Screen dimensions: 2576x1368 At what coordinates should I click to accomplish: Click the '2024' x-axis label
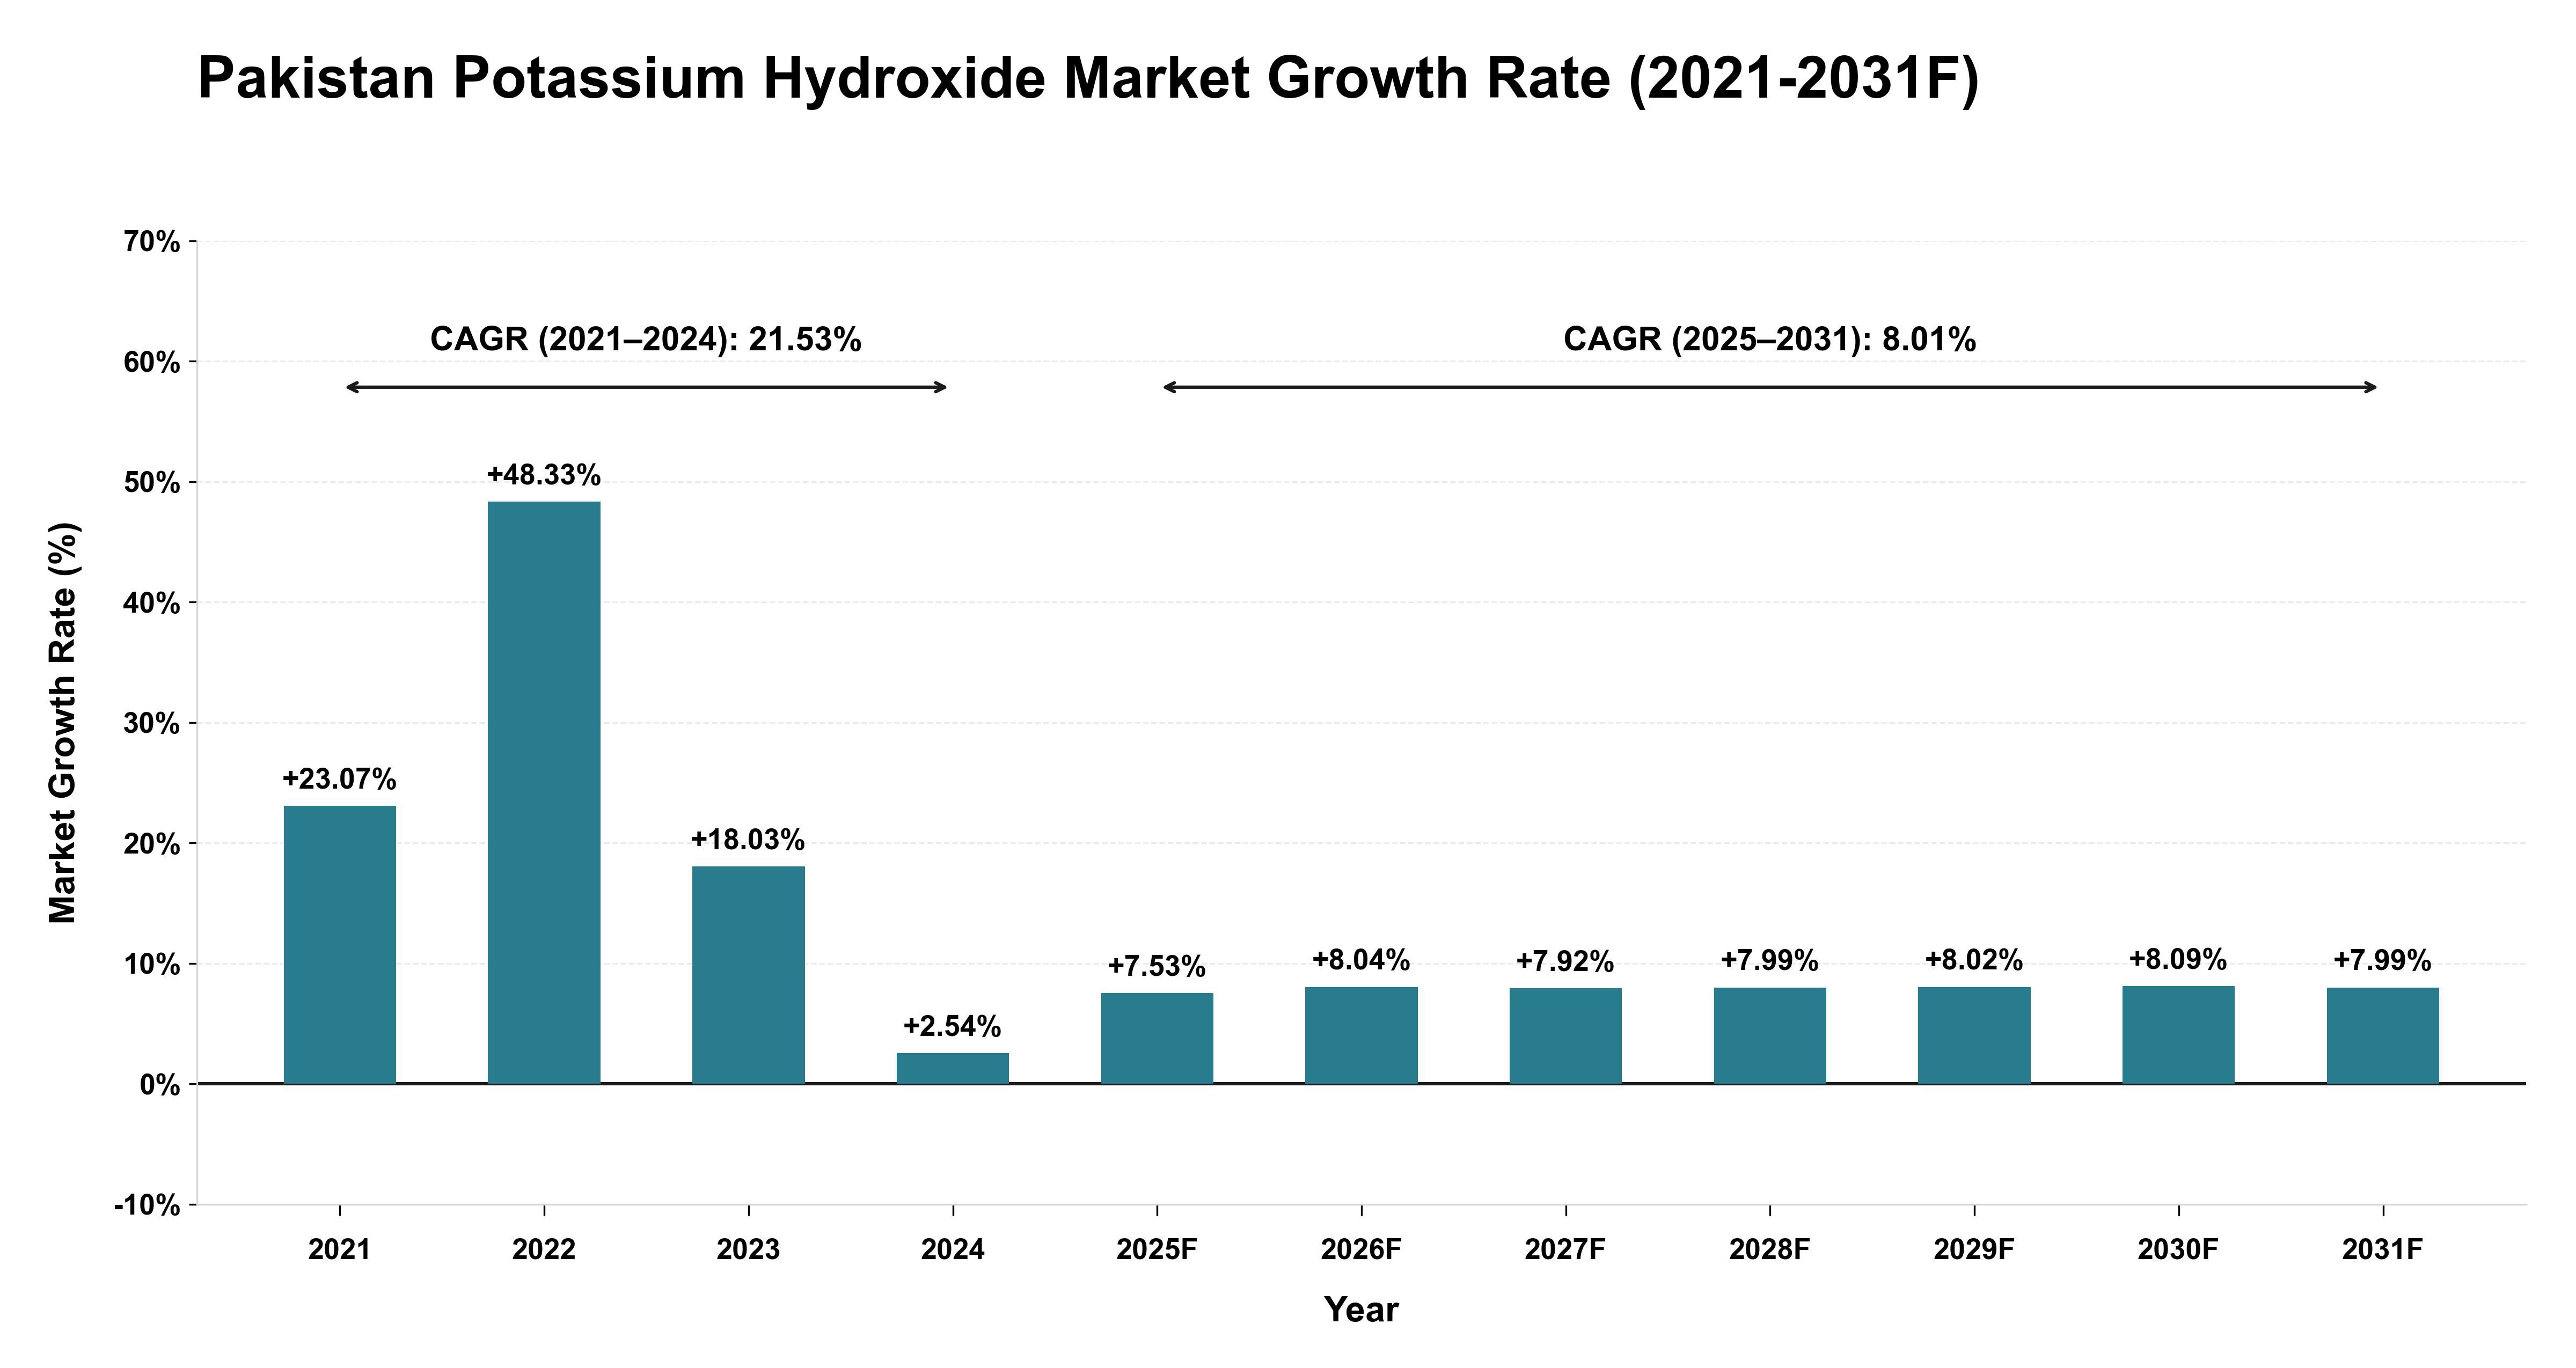[953, 1250]
